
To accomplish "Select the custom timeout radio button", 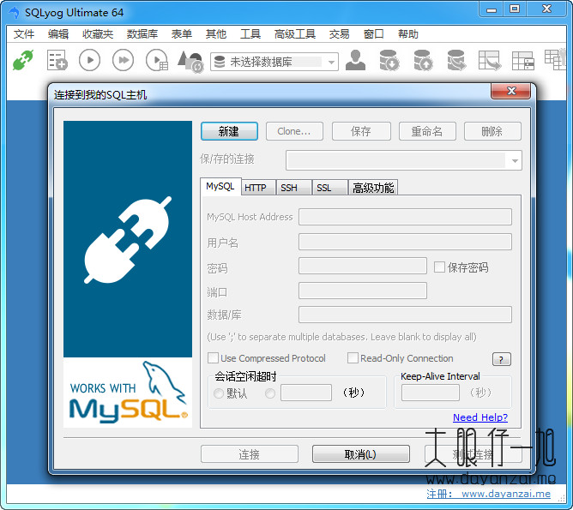I will click(270, 393).
